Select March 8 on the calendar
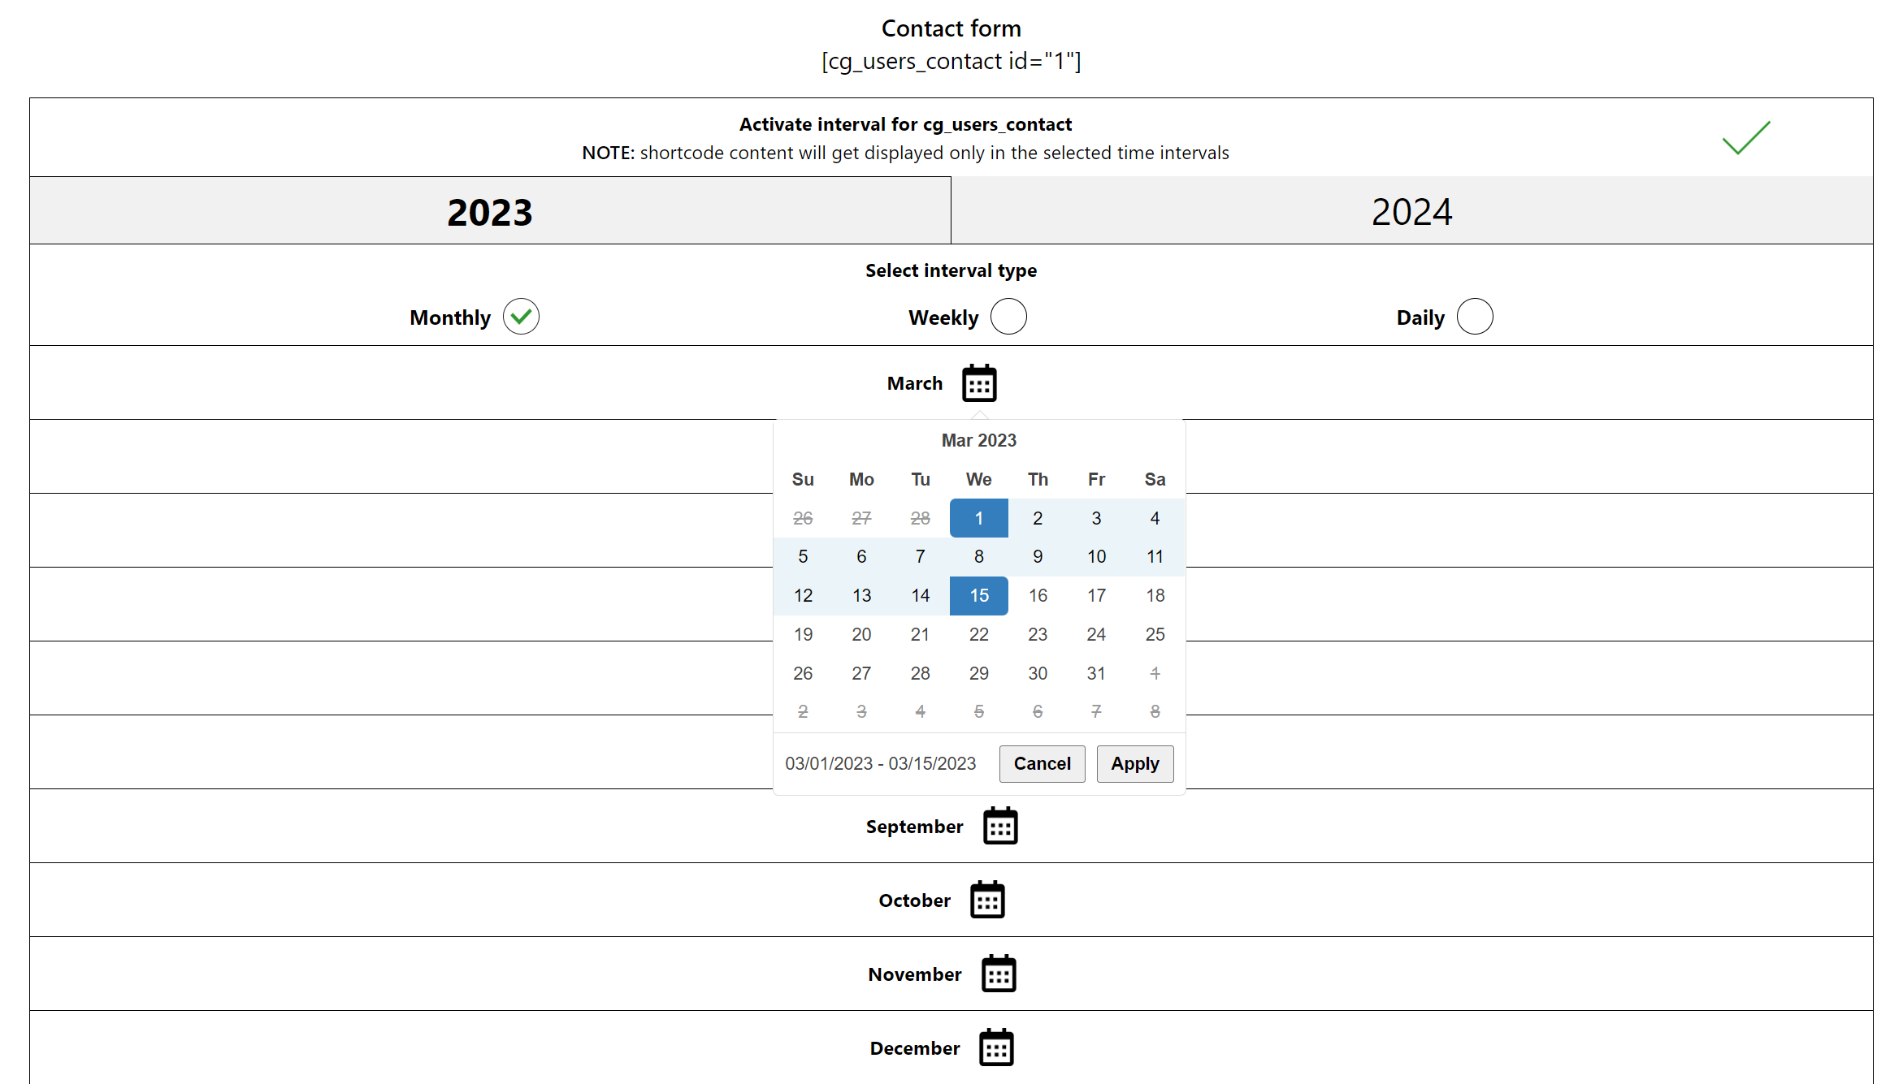Screen dimensions: 1903x1084 tap(978, 556)
